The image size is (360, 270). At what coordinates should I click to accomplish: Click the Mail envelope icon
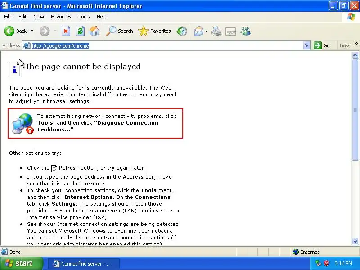[198, 31]
